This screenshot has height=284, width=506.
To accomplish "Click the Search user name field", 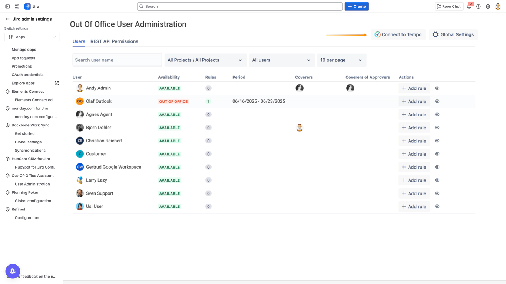I will (117, 60).
